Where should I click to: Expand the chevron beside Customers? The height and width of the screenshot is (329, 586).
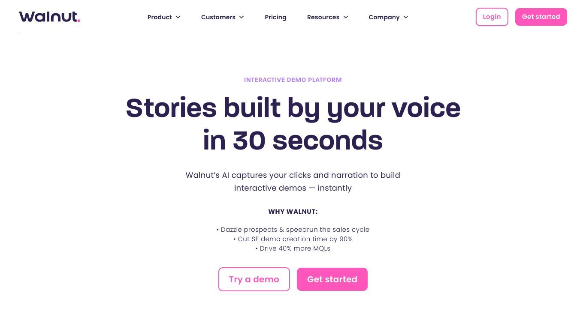click(242, 17)
